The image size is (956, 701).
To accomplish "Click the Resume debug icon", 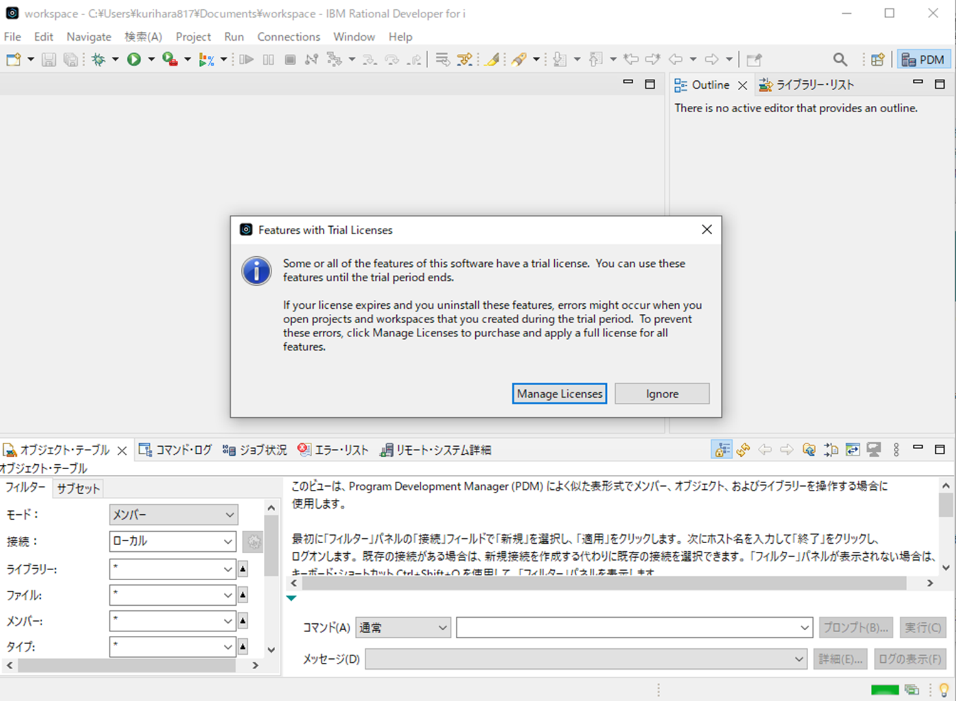I will 246,60.
